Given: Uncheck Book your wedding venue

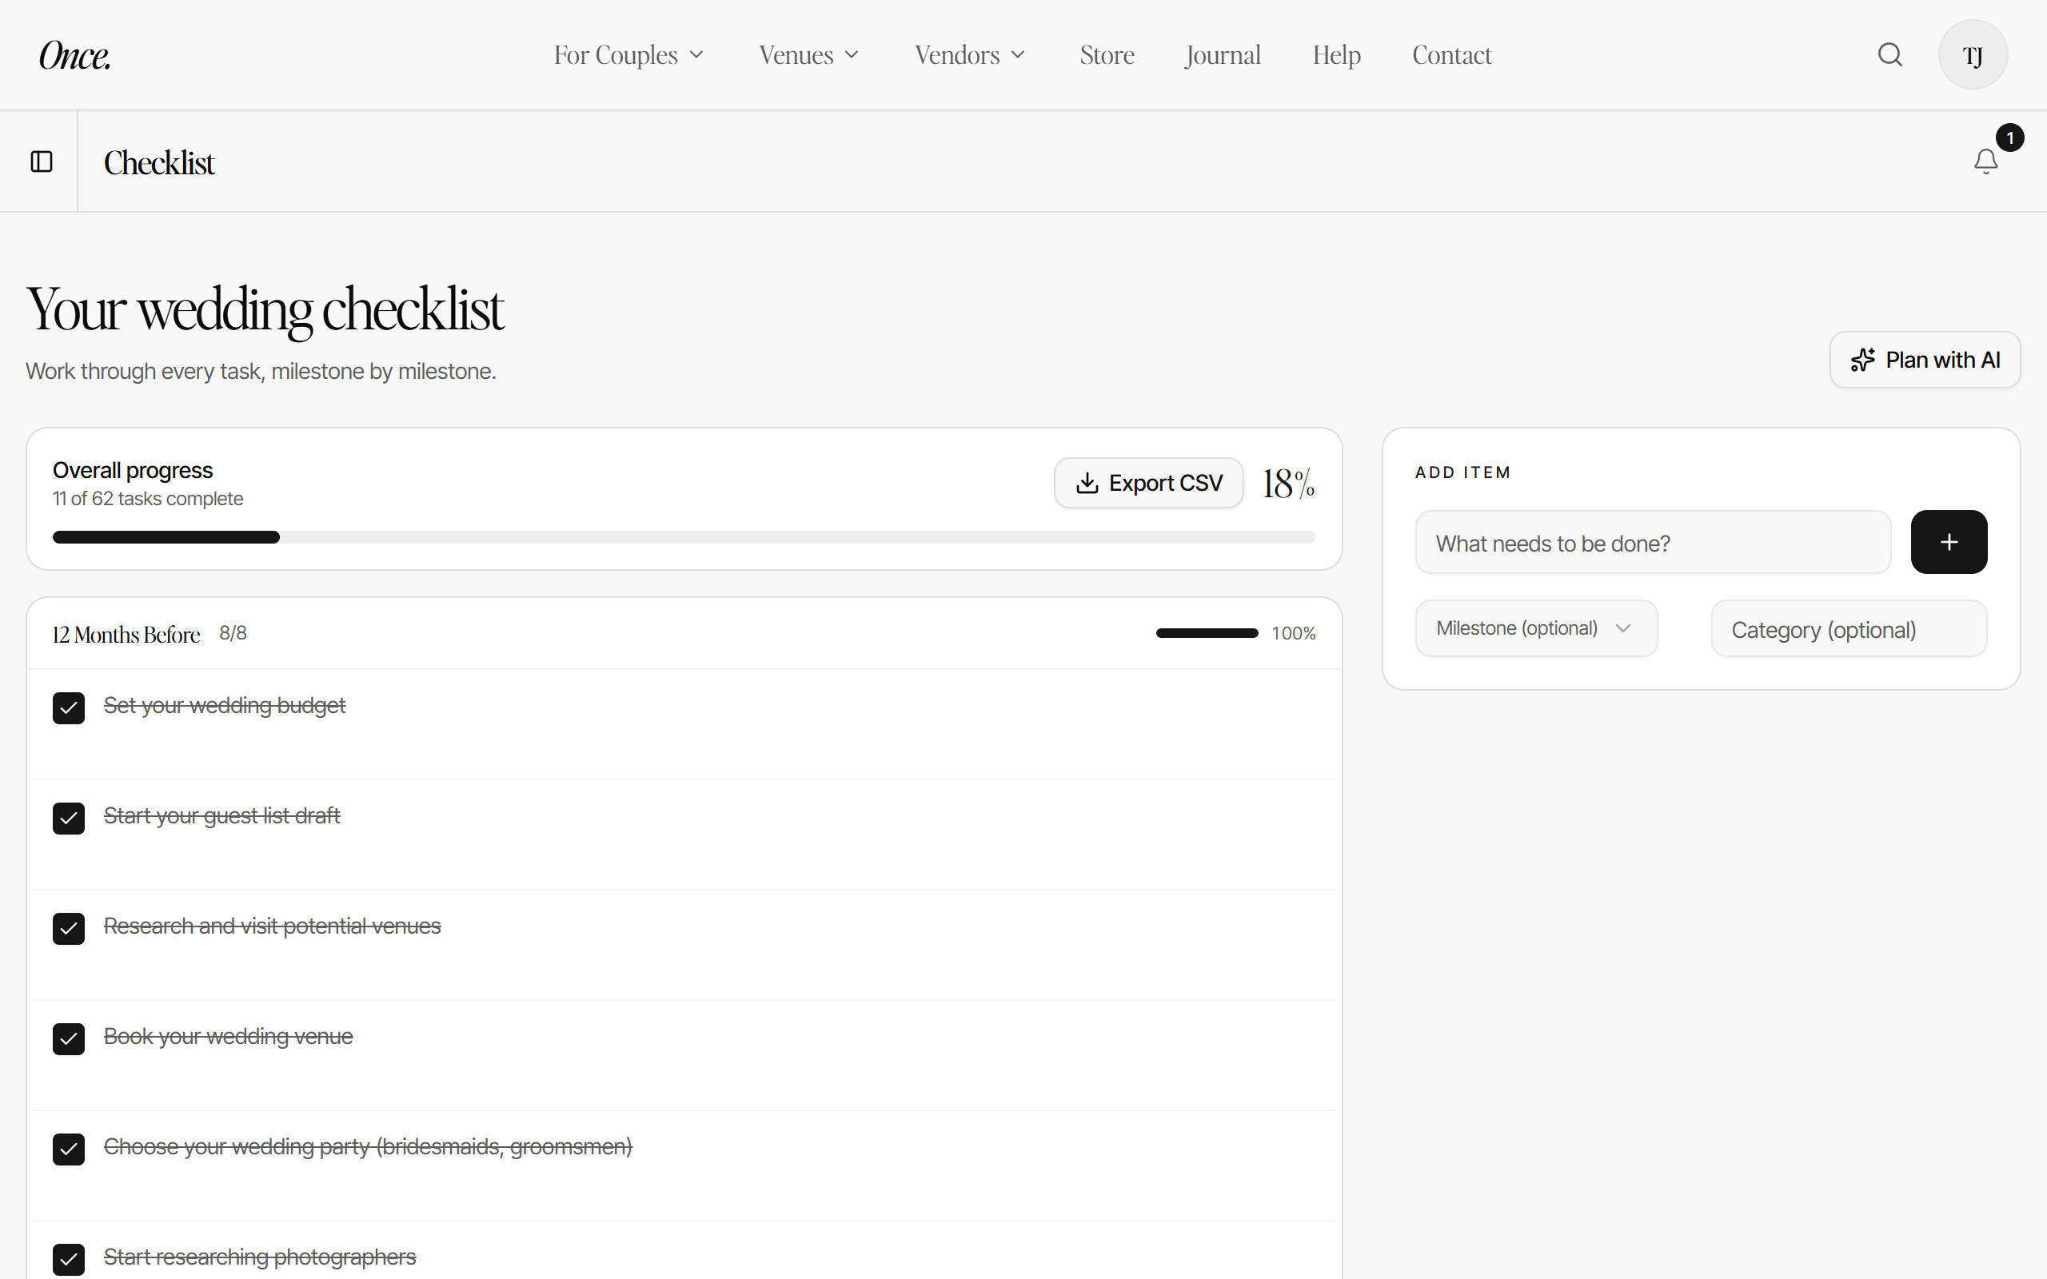Looking at the screenshot, I should (x=69, y=1038).
